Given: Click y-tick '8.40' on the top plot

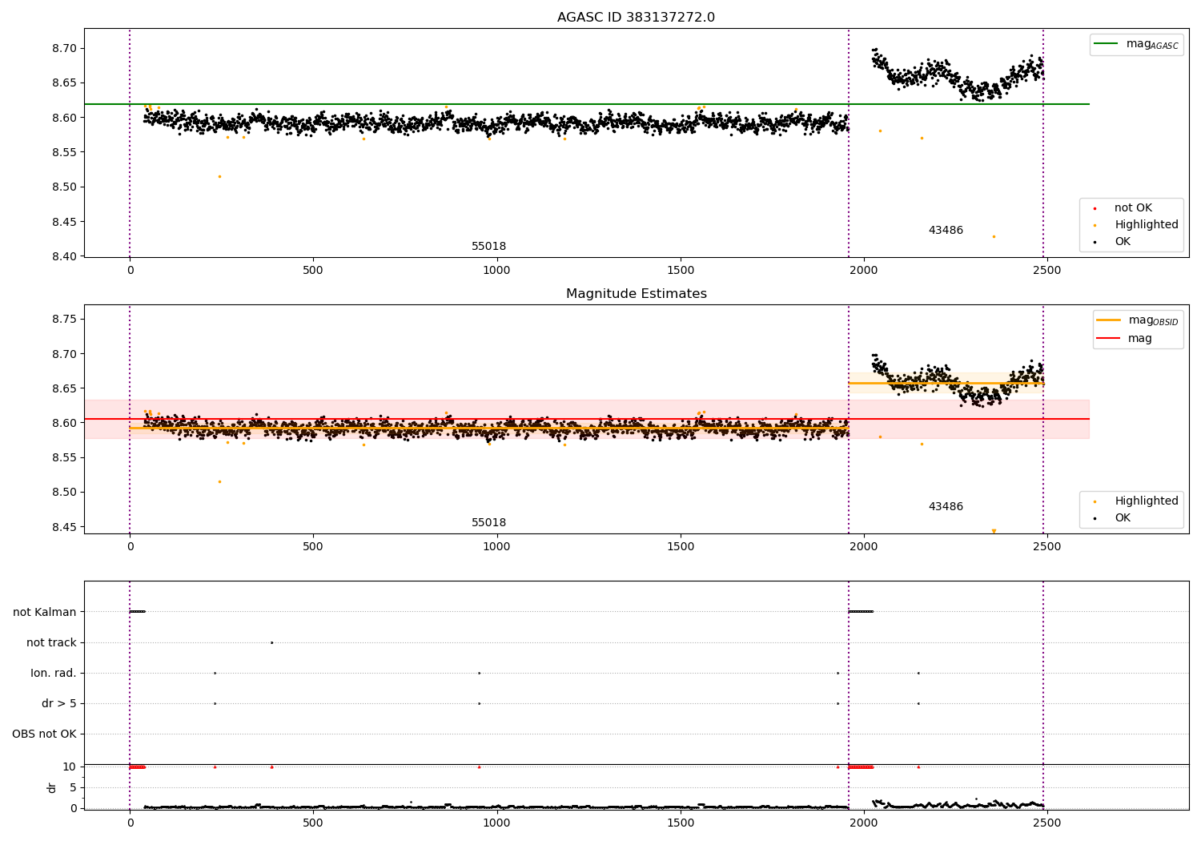Looking at the screenshot, I should [66, 256].
